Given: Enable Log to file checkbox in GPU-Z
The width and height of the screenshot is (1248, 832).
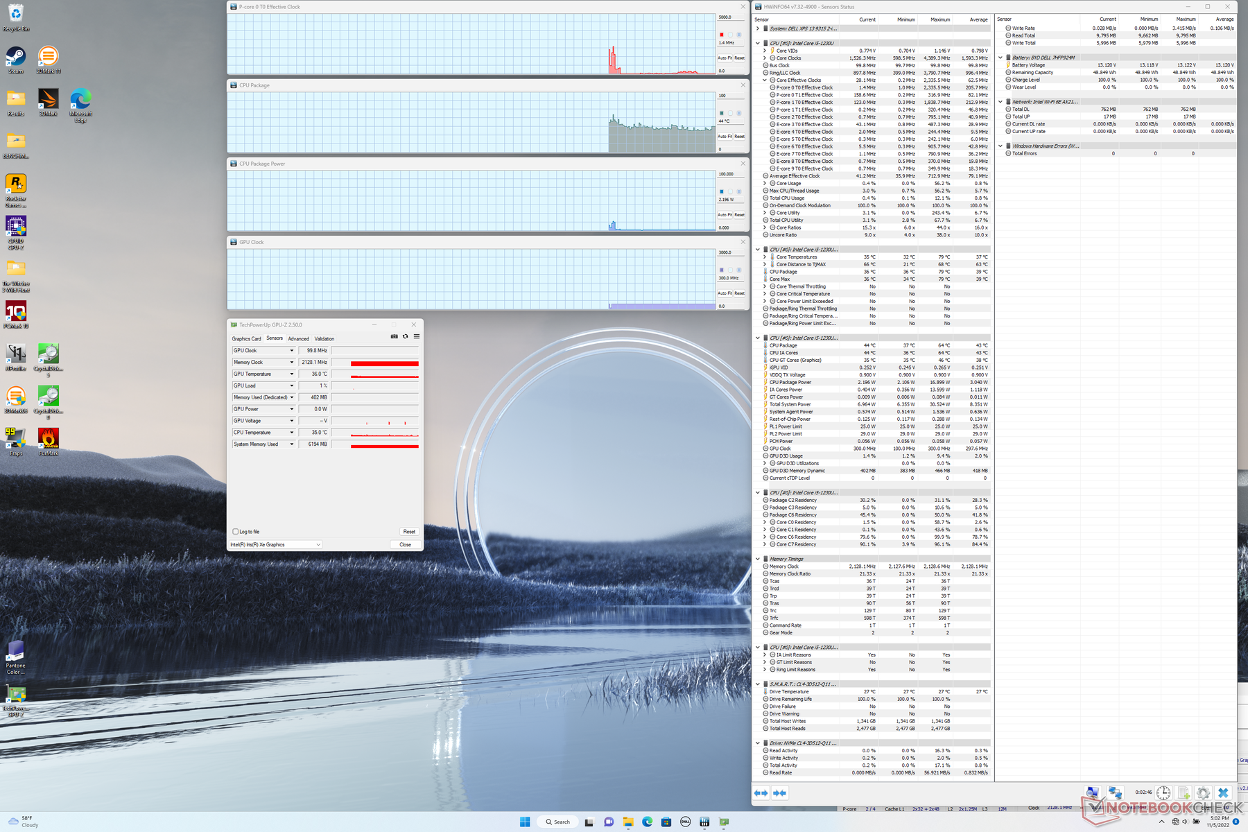Looking at the screenshot, I should 236,532.
